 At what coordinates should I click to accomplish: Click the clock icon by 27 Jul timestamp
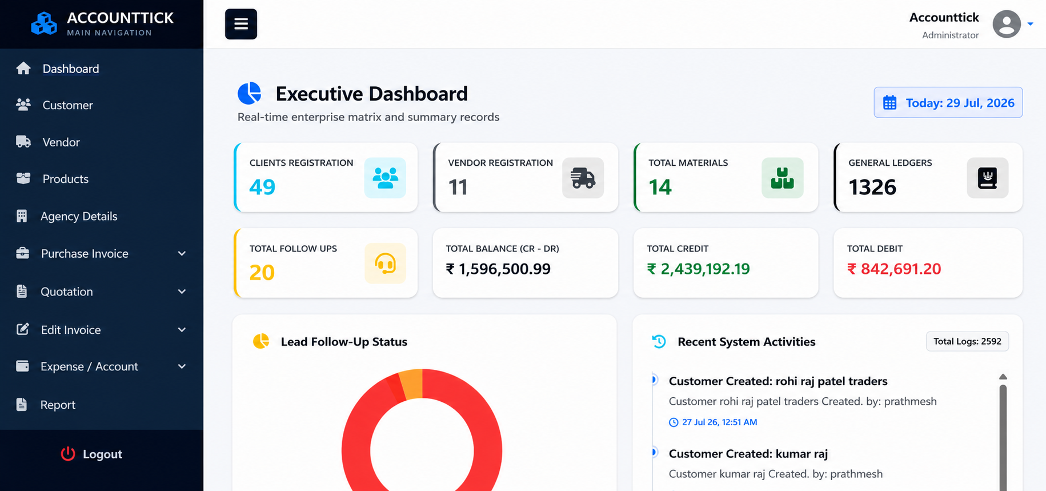point(674,422)
